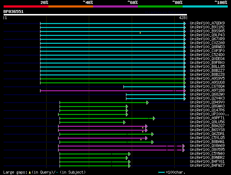Click the UniRef100_A7QDK9 hit label

[x=207, y=23]
